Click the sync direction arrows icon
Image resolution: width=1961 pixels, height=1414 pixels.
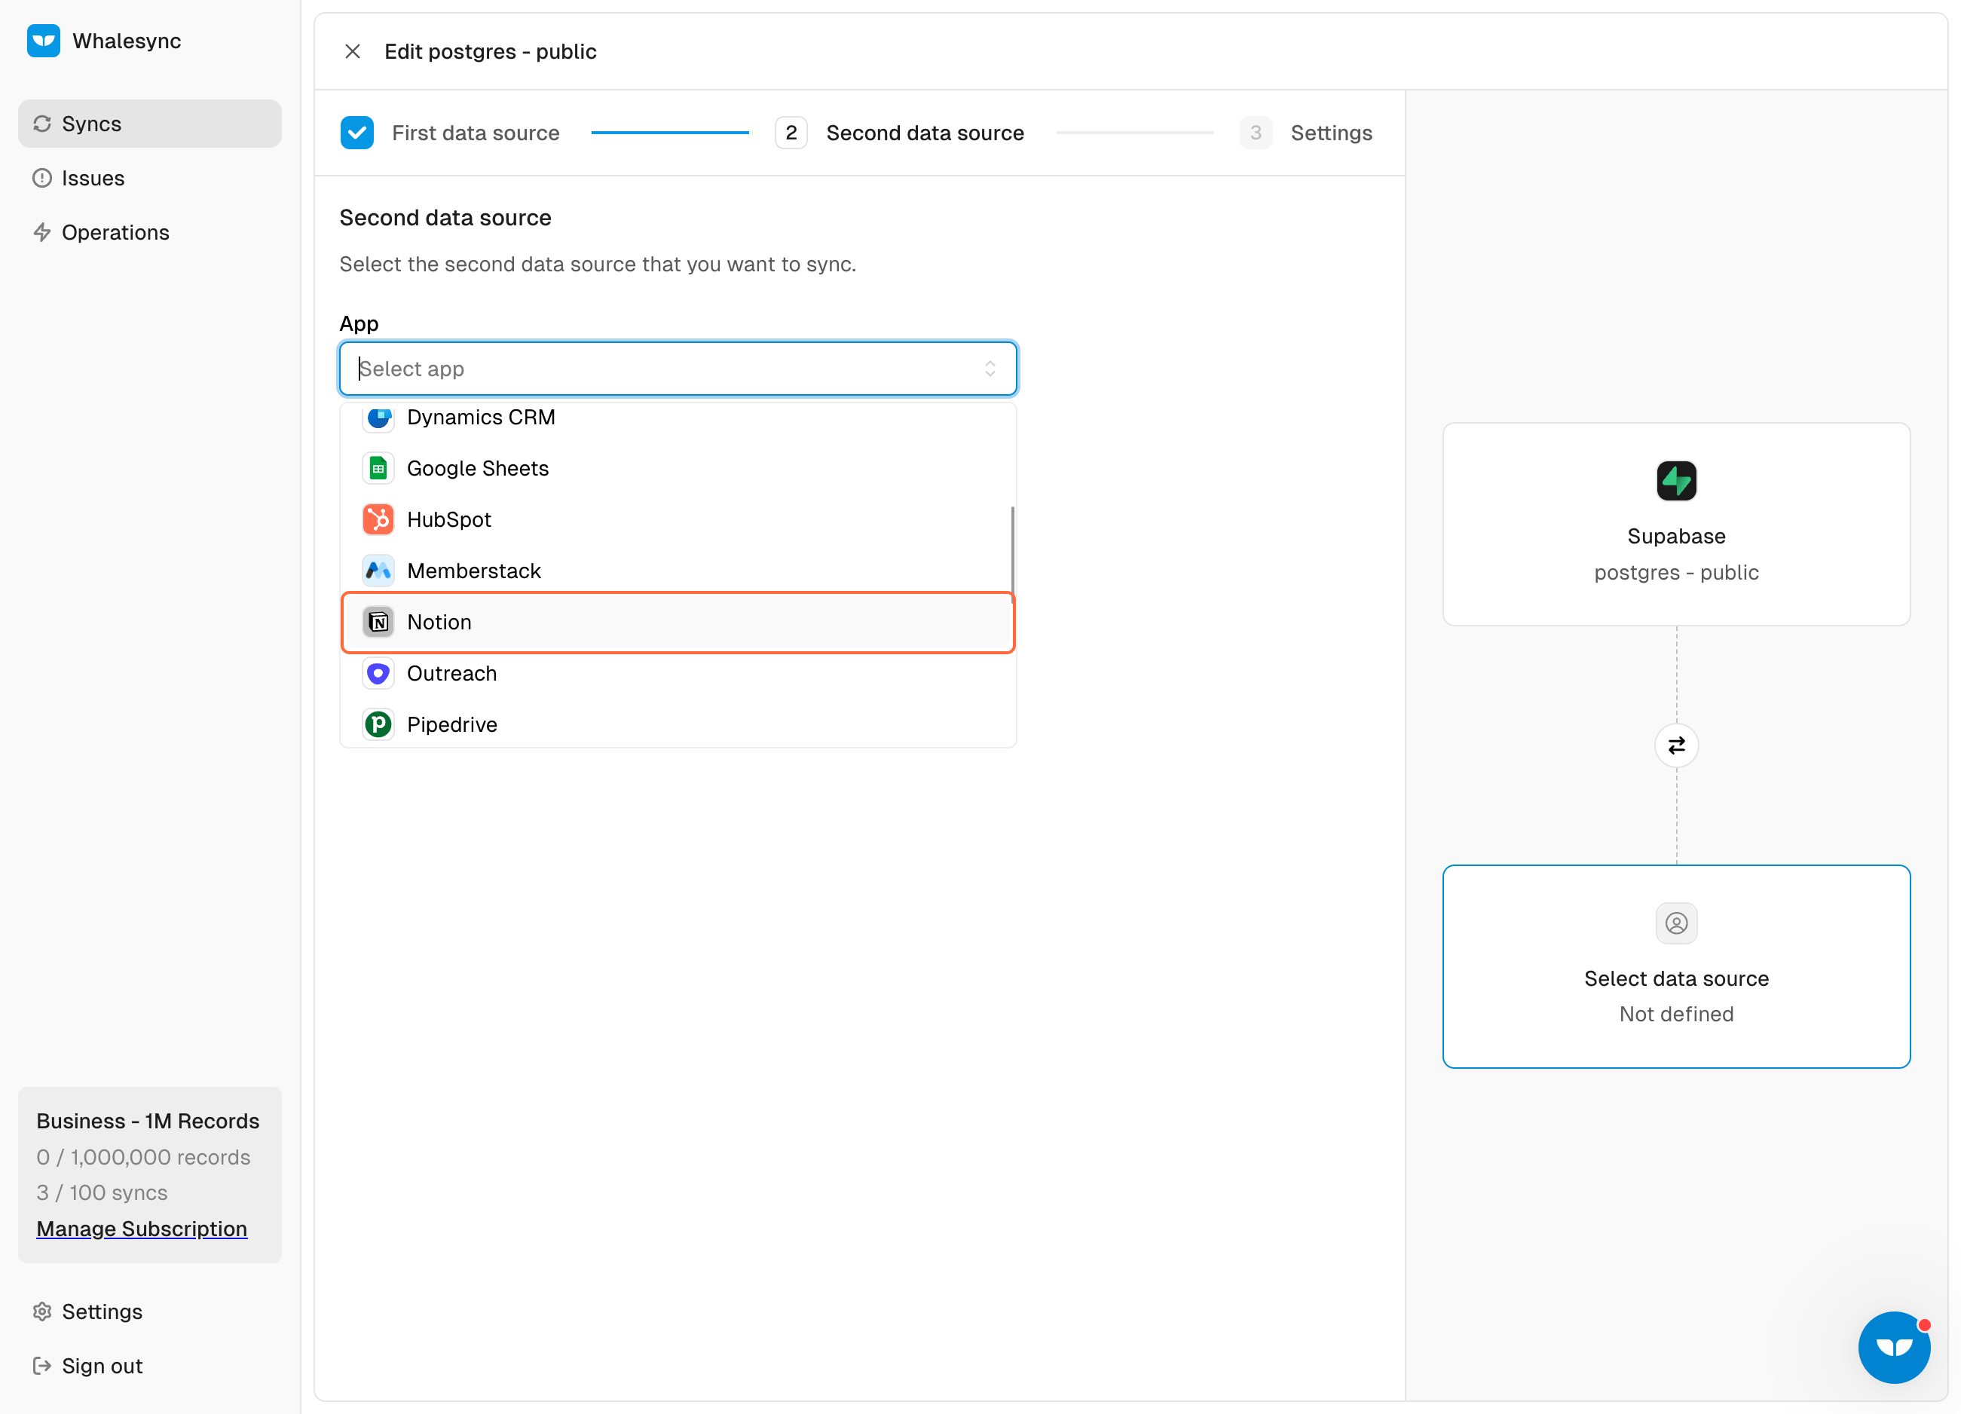pyautogui.click(x=1675, y=745)
